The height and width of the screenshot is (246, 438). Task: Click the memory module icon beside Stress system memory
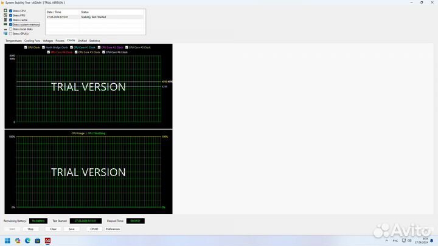tap(5, 24)
